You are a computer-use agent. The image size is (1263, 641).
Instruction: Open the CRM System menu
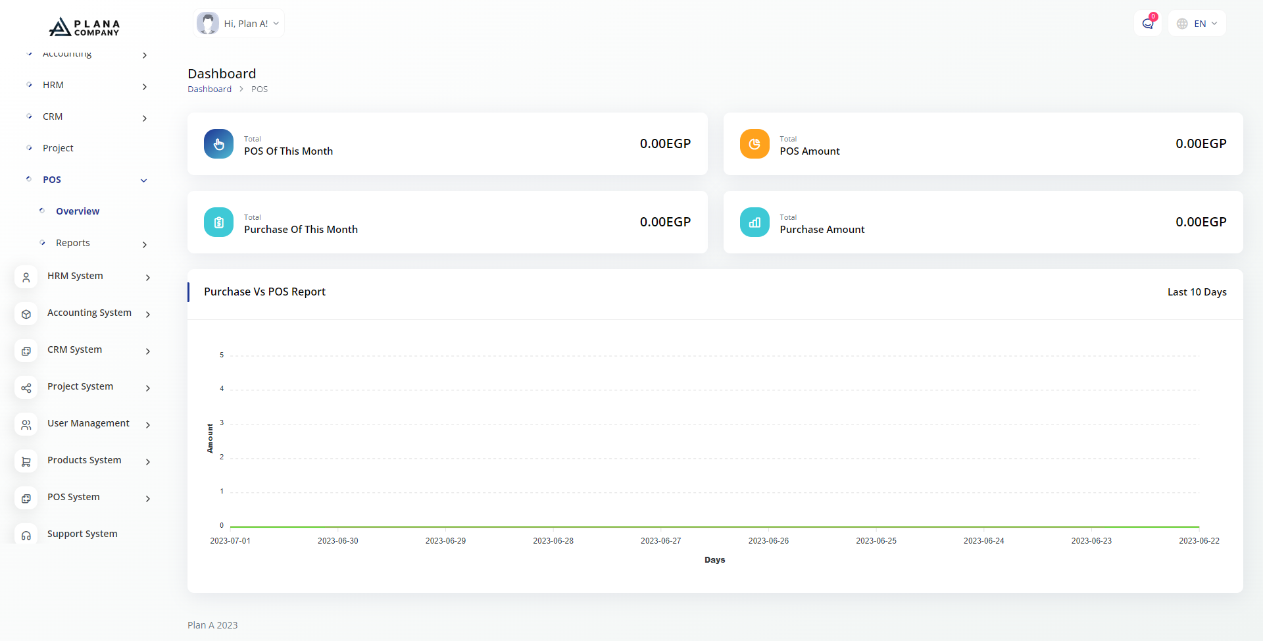75,349
